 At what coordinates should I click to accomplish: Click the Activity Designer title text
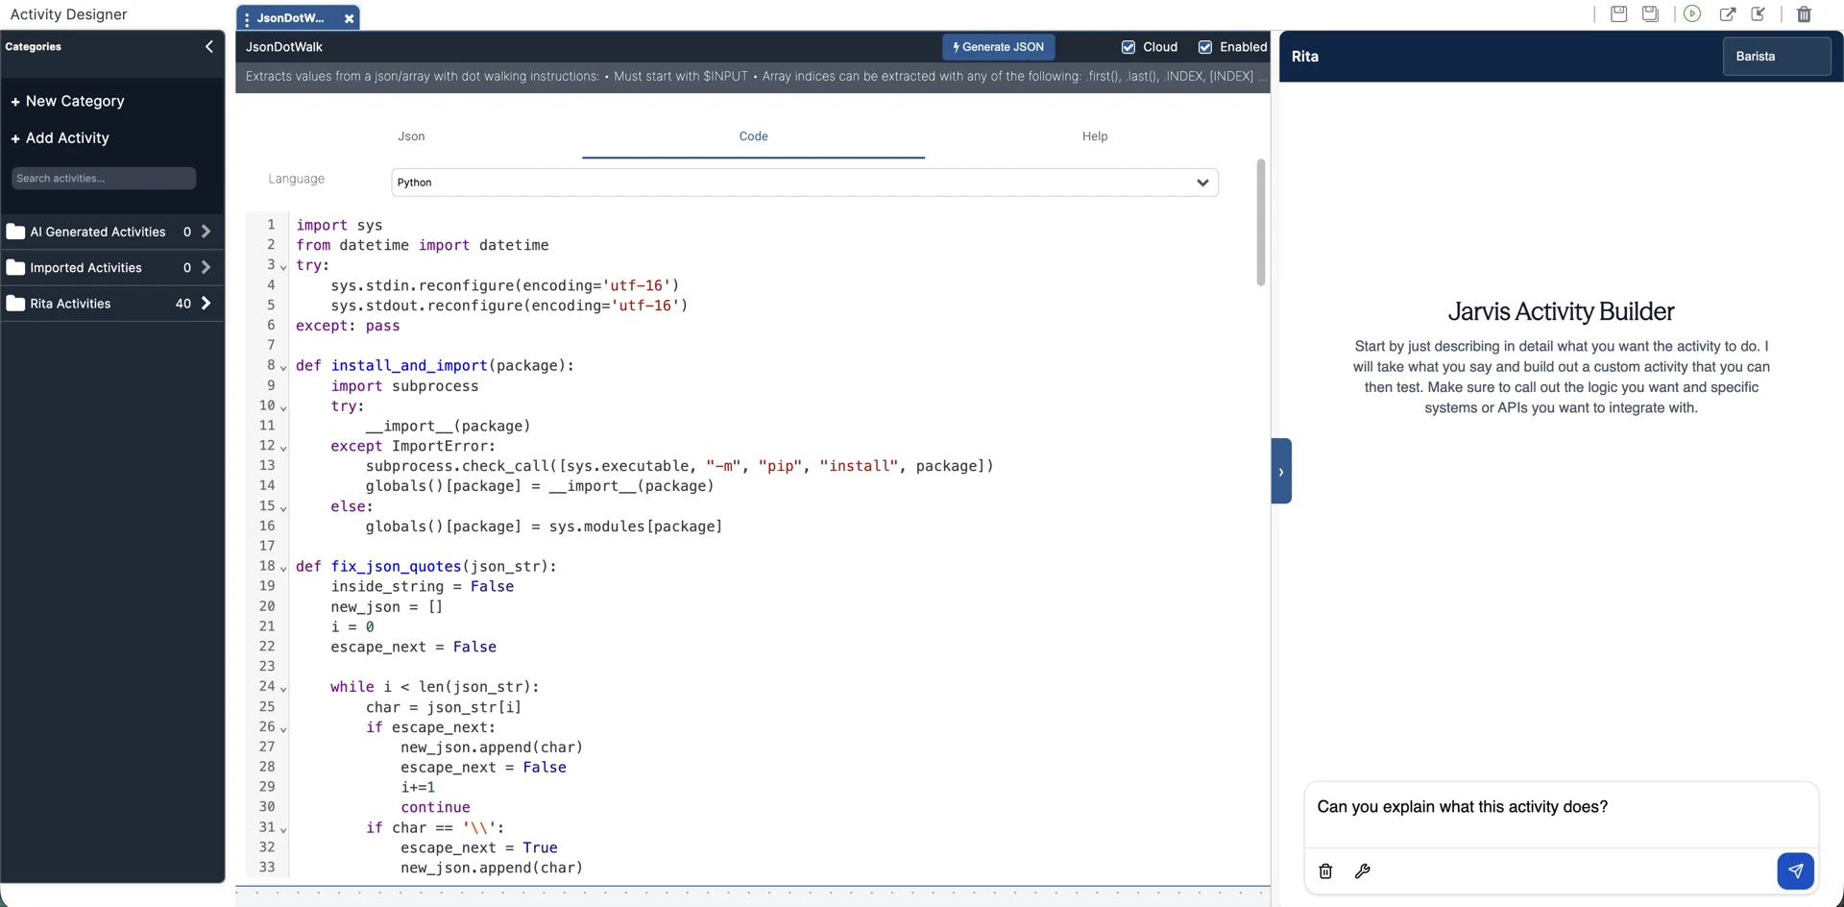click(68, 14)
